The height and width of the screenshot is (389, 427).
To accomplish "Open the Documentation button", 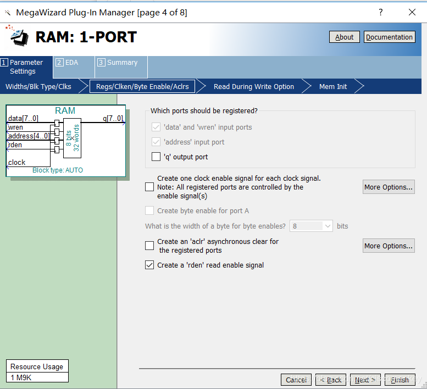I will [390, 37].
